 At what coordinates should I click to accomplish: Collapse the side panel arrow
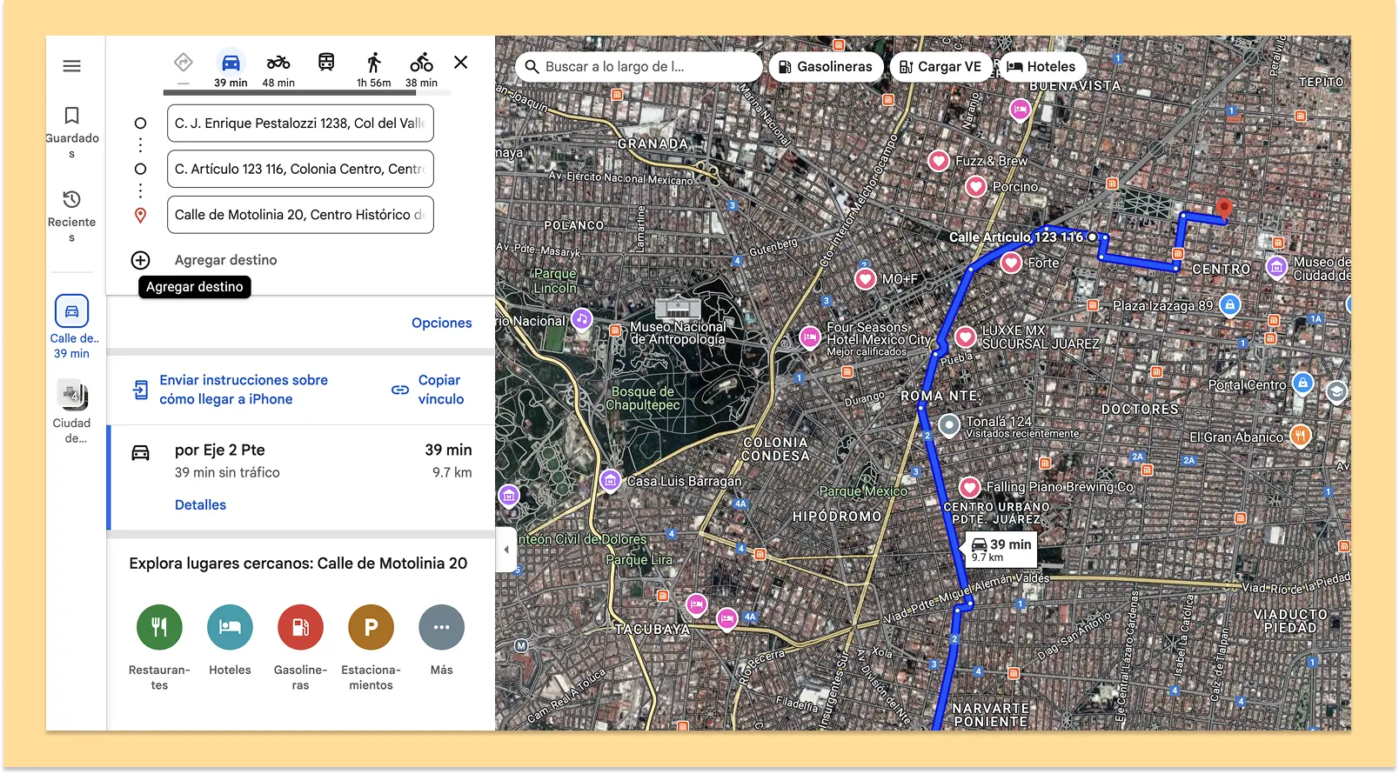(x=506, y=550)
